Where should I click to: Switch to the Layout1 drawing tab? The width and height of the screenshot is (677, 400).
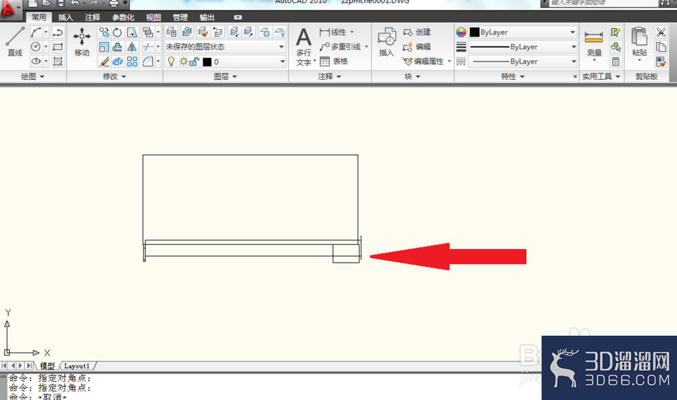[77, 366]
